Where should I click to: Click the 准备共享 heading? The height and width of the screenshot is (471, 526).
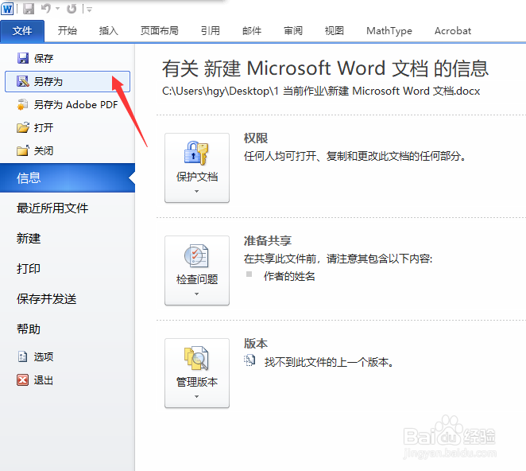pyautogui.click(x=268, y=241)
